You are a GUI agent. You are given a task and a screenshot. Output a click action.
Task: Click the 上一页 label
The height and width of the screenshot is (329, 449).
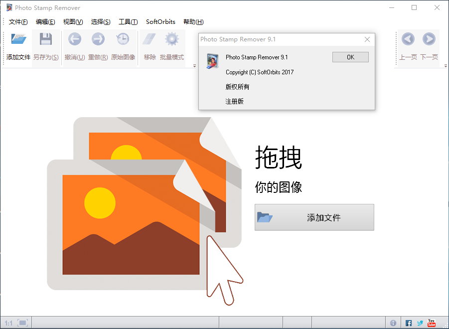point(408,57)
